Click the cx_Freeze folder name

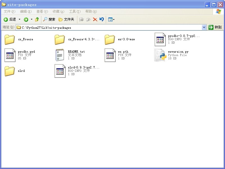pyautogui.click(x=26, y=39)
